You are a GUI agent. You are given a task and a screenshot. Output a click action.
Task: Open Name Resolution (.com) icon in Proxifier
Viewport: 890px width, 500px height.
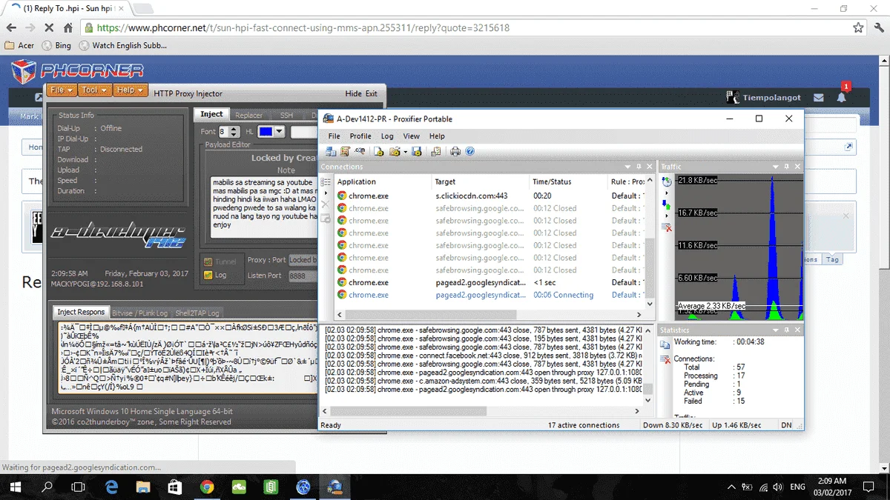tap(360, 152)
